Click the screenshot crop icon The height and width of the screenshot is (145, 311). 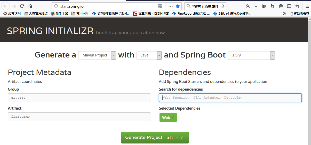pos(273,6)
